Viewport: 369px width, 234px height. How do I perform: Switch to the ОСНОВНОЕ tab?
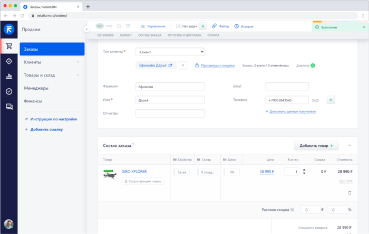(105, 35)
